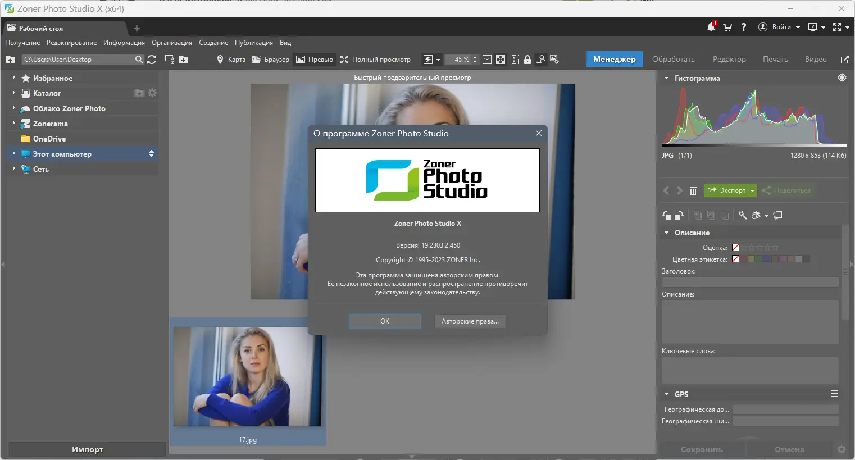Click the Импорт button
The height and width of the screenshot is (460, 855).
(87, 449)
